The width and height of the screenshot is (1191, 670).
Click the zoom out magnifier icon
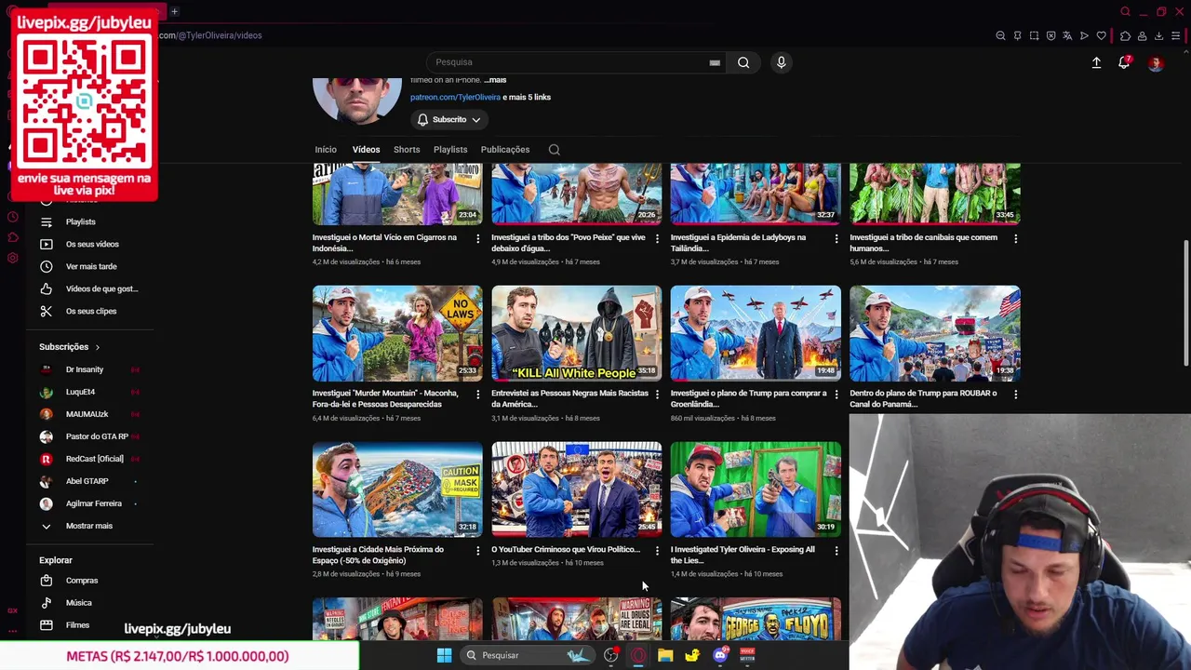(x=1000, y=35)
